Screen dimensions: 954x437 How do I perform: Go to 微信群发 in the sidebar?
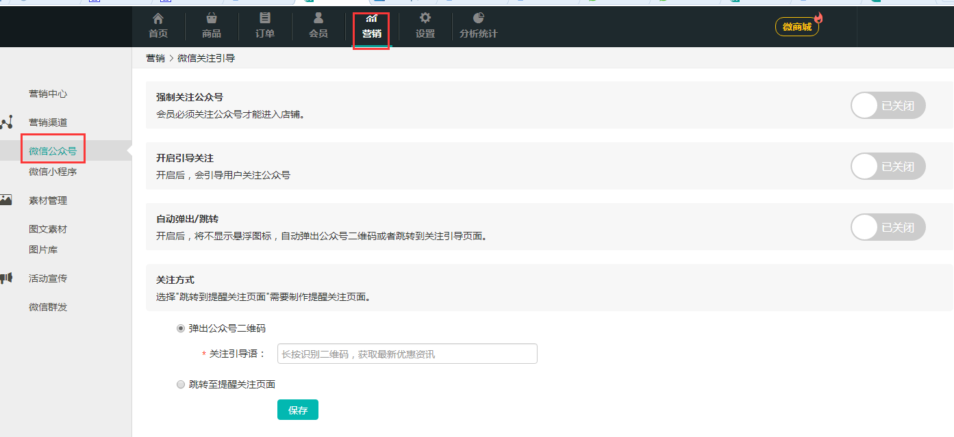coord(48,307)
